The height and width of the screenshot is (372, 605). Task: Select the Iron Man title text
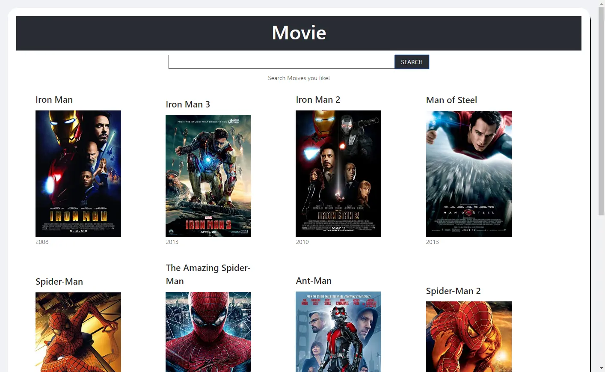[54, 100]
